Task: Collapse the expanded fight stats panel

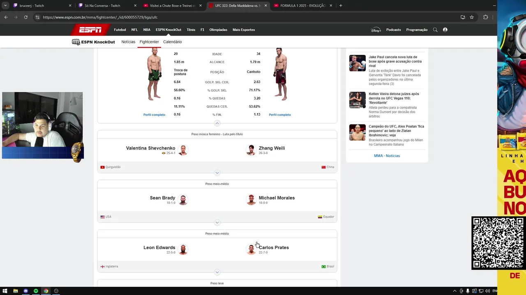Action: pyautogui.click(x=217, y=123)
